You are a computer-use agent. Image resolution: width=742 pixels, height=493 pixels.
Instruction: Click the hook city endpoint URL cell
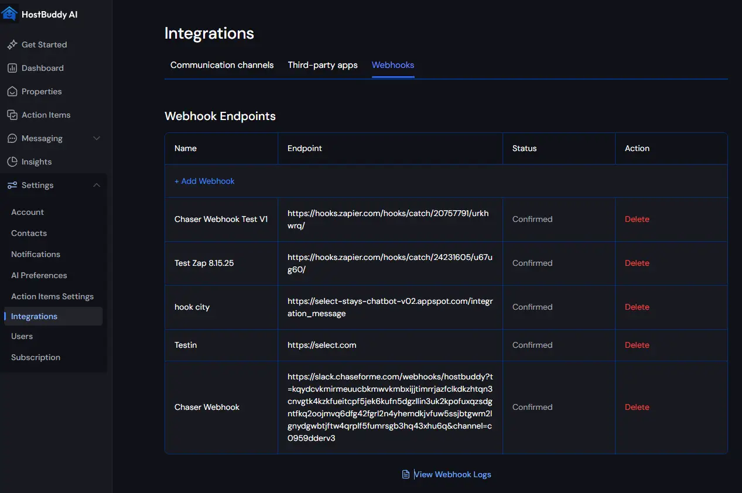tap(389, 307)
